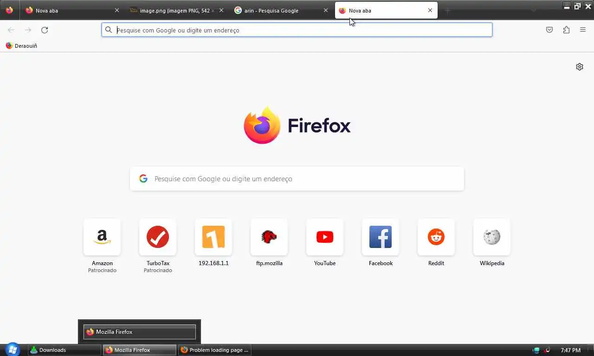
Task: Click the Firefox View icon in tab bar
Action: [x=9, y=10]
